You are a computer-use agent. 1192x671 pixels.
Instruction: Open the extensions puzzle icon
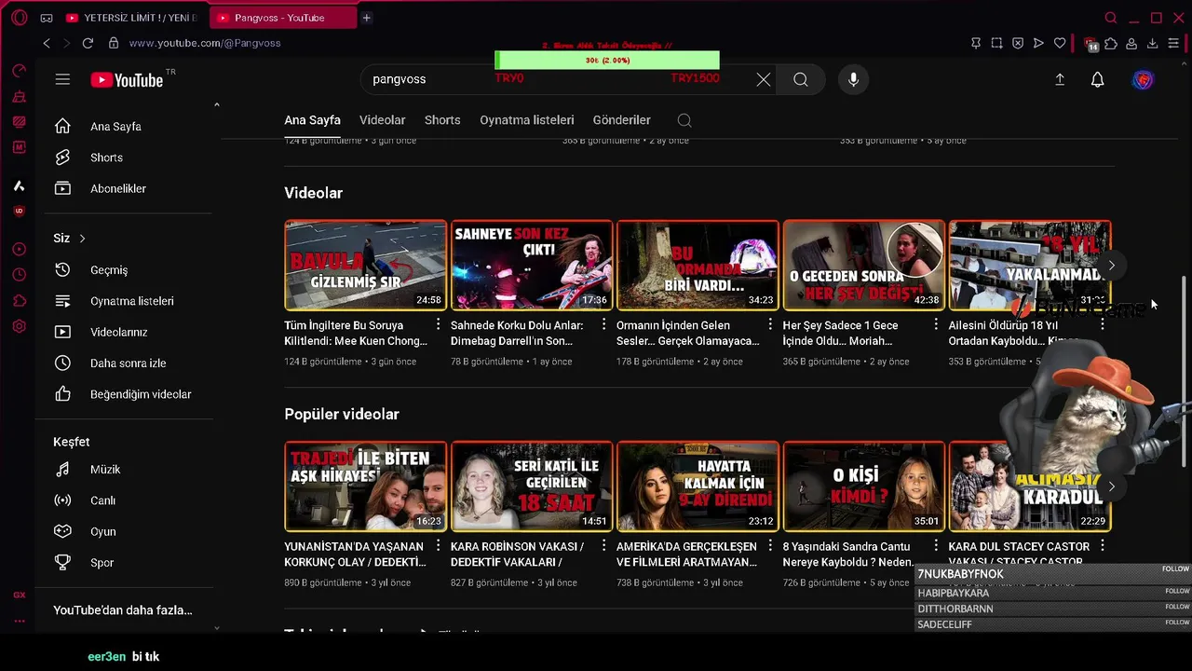pos(1111,43)
